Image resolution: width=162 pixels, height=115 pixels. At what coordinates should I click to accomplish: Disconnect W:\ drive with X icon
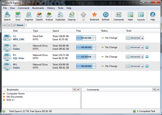pyautogui.click(x=147, y=66)
